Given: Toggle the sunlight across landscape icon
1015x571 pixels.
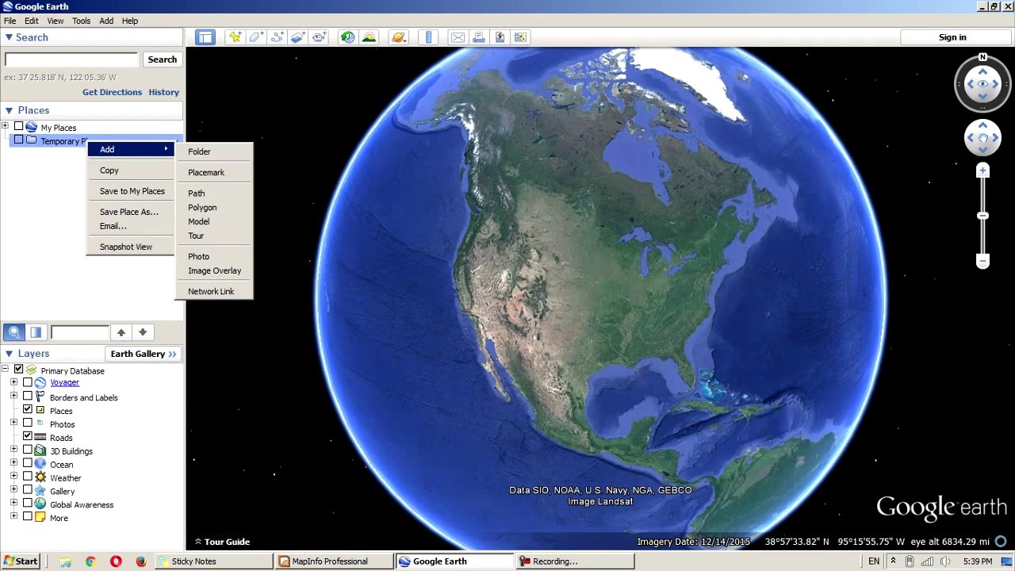Looking at the screenshot, I should [x=369, y=37].
